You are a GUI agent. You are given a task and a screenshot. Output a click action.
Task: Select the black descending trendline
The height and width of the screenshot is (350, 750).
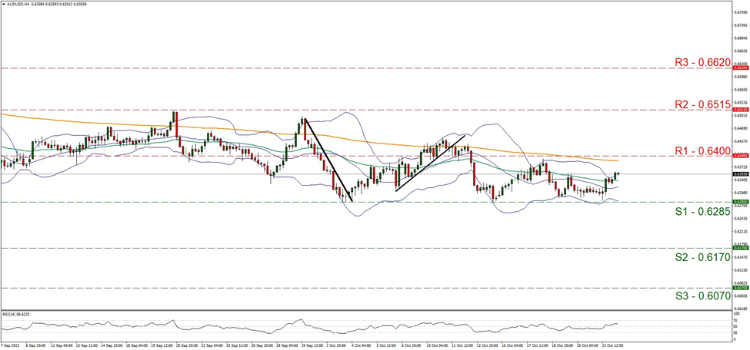(x=328, y=160)
